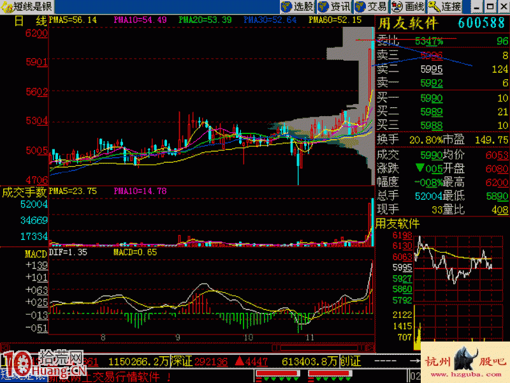Screen dimensions: 510x383
Task: Click the 5602 price axis label
Action: tap(37, 92)
